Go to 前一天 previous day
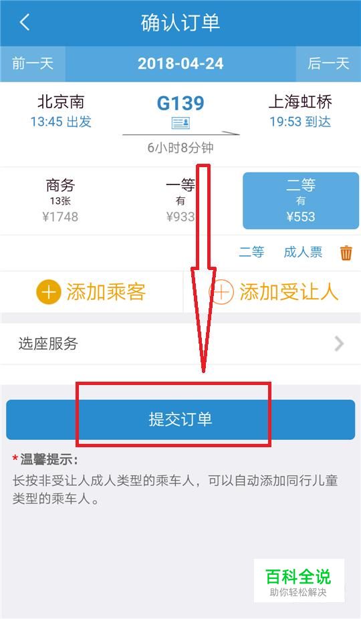The height and width of the screenshot is (619, 361). (x=33, y=64)
